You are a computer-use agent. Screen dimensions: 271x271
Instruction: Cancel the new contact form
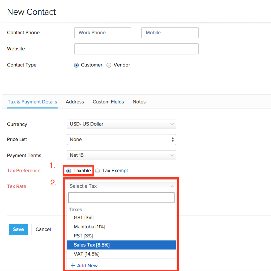tap(43, 229)
